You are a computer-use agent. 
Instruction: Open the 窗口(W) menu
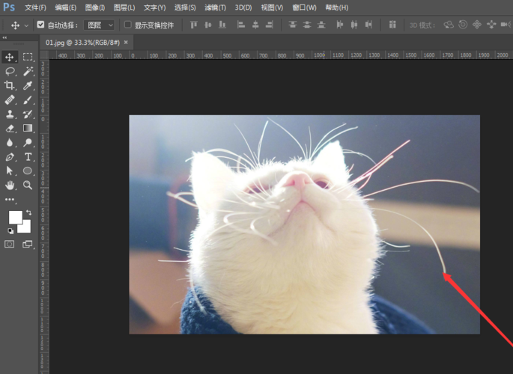304,7
